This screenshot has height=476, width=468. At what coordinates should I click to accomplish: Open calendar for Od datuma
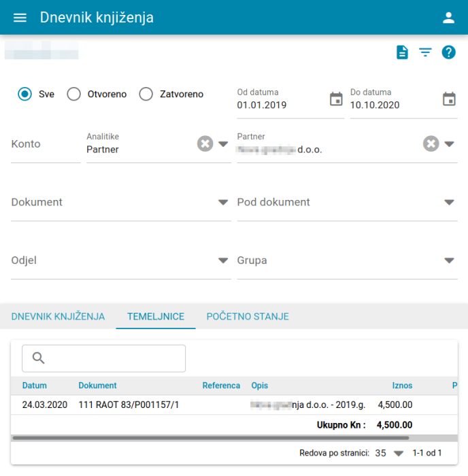[x=336, y=99]
